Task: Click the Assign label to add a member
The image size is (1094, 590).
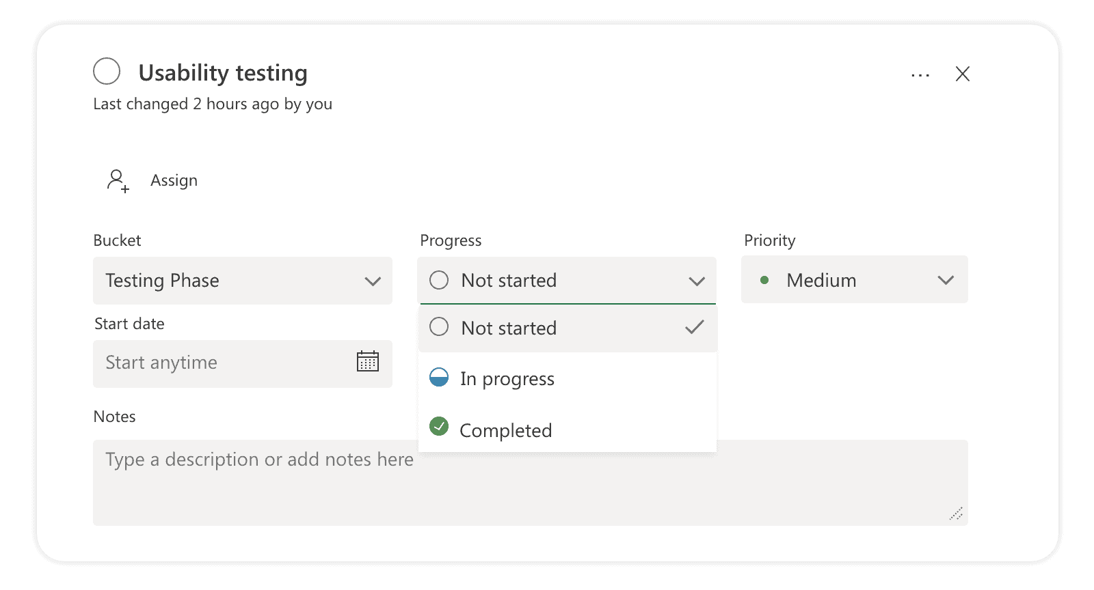Action: point(174,180)
